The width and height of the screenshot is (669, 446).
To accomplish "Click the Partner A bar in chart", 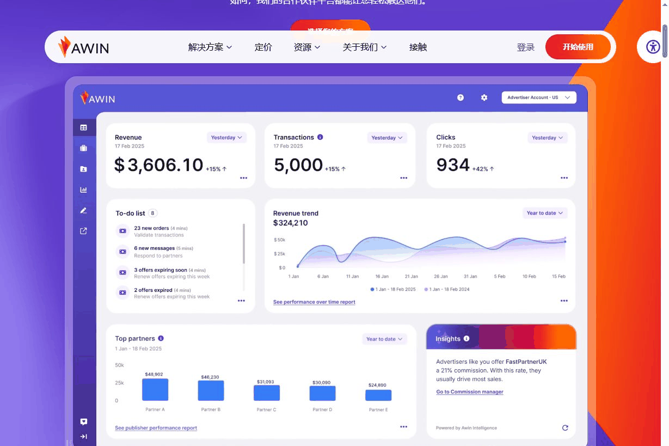I will click(155, 389).
